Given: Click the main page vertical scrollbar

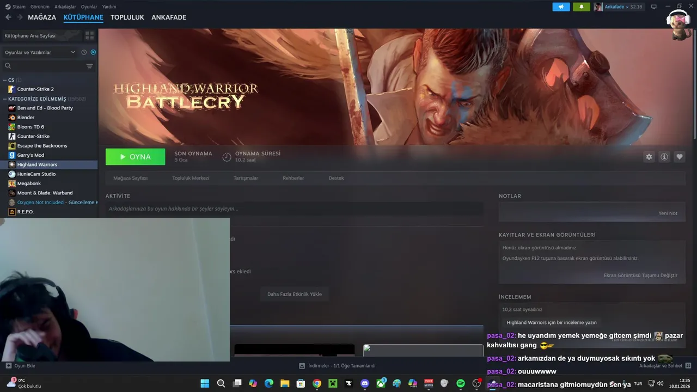Looking at the screenshot, I should click(694, 84).
